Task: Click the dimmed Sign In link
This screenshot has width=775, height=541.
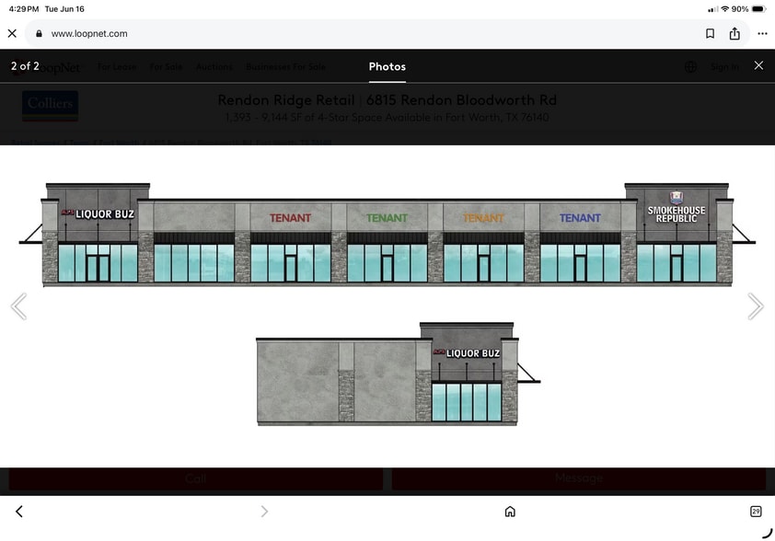Action: tap(724, 66)
